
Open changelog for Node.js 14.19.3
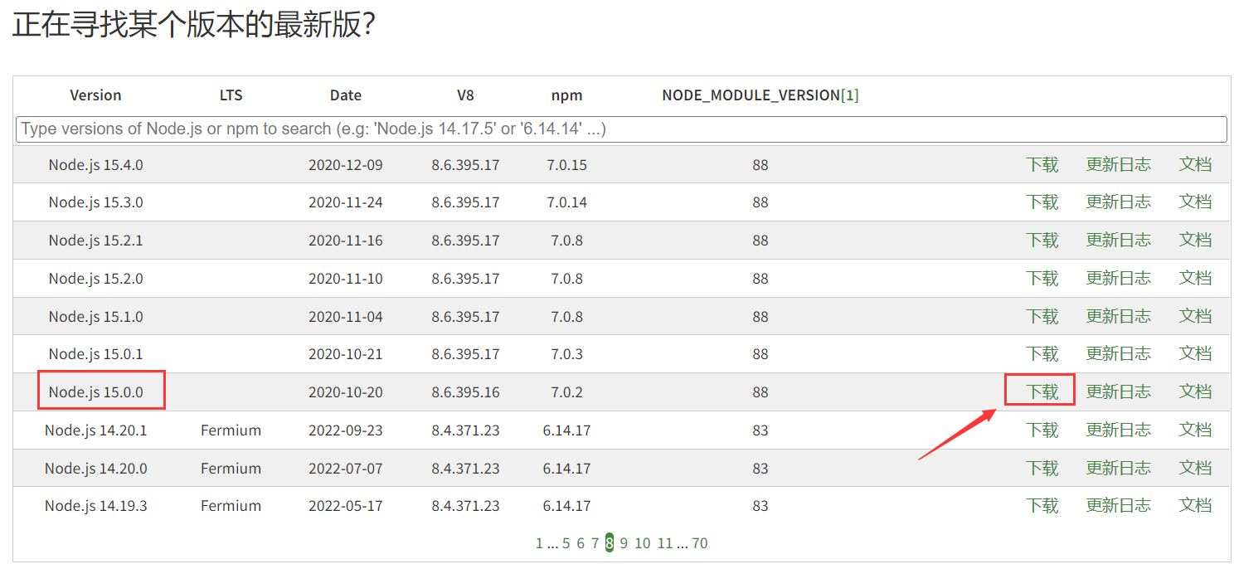point(1119,505)
